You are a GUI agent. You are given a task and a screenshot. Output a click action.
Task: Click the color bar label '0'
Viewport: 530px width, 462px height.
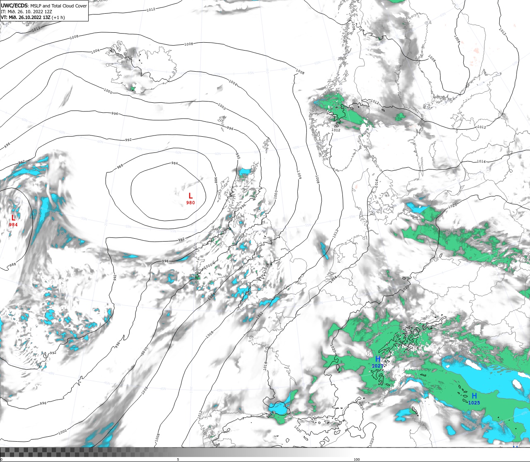(x=1, y=460)
